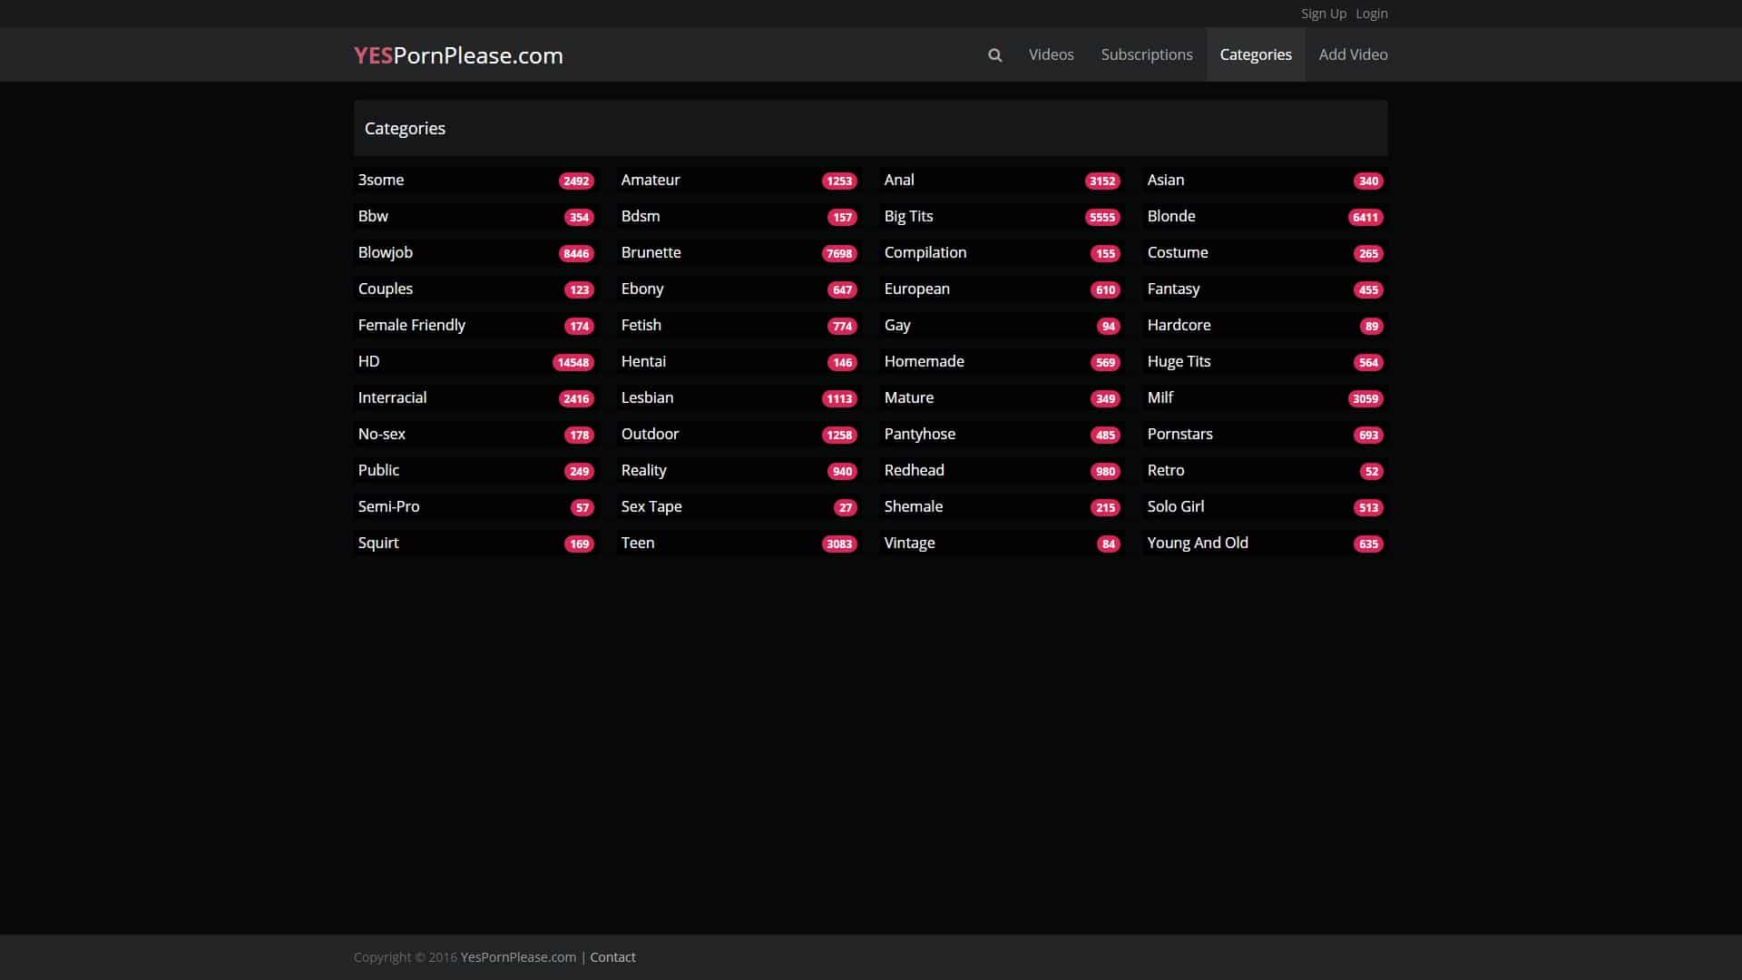Open the Outdoor category

click(x=650, y=434)
